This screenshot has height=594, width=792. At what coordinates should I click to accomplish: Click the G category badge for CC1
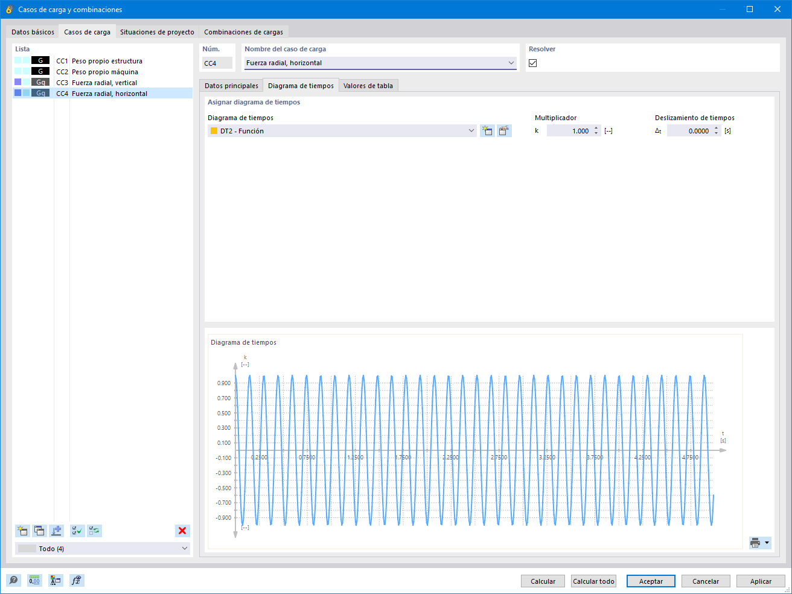click(40, 60)
